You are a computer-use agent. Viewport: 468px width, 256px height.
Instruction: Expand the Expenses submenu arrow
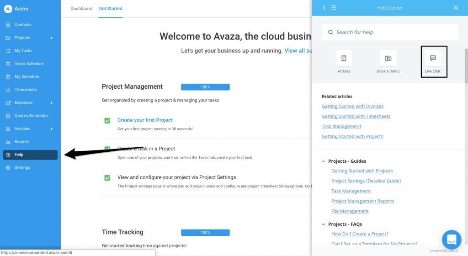click(52, 103)
